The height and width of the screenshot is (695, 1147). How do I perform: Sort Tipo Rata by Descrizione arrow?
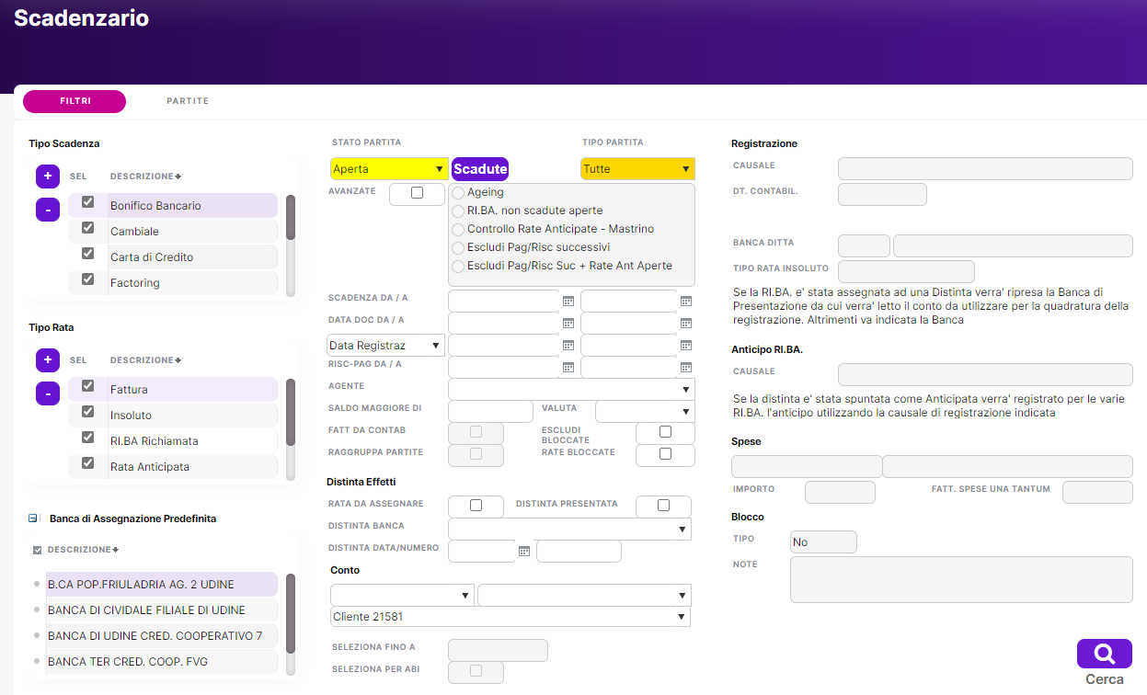[x=178, y=360]
